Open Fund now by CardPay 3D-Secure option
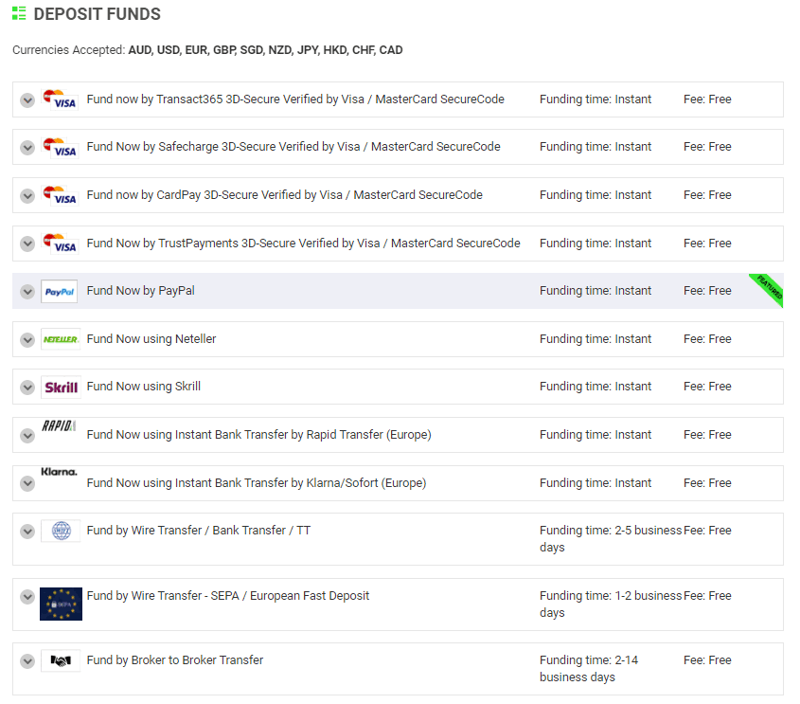The width and height of the screenshot is (800, 704). (x=284, y=195)
